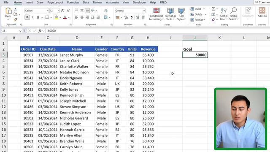Screen dimensions: 270x152
Task: Open Conditional Formatting menu
Action: (x=156, y=14)
